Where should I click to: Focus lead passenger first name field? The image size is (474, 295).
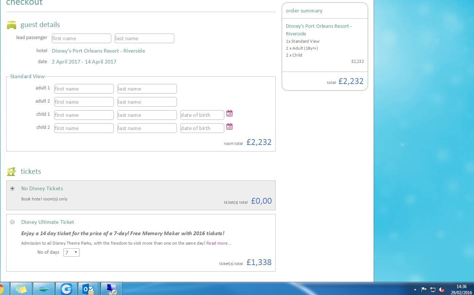pos(81,38)
